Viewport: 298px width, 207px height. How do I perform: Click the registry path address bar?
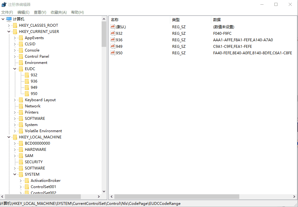click(x=93, y=204)
